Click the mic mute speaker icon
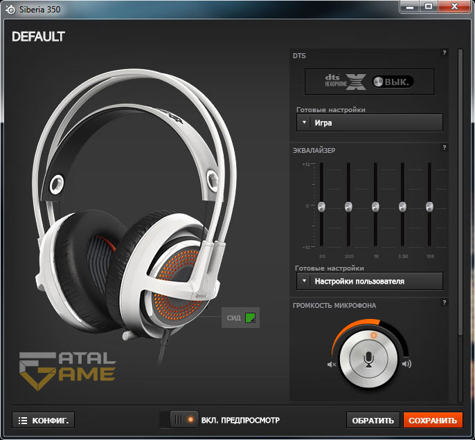475x440 pixels. click(x=332, y=365)
